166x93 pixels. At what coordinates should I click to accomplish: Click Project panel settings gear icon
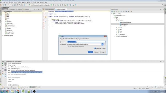click(39, 9)
